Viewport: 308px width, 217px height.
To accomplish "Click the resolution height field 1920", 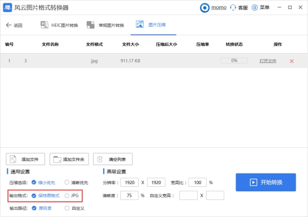I will (156, 182).
